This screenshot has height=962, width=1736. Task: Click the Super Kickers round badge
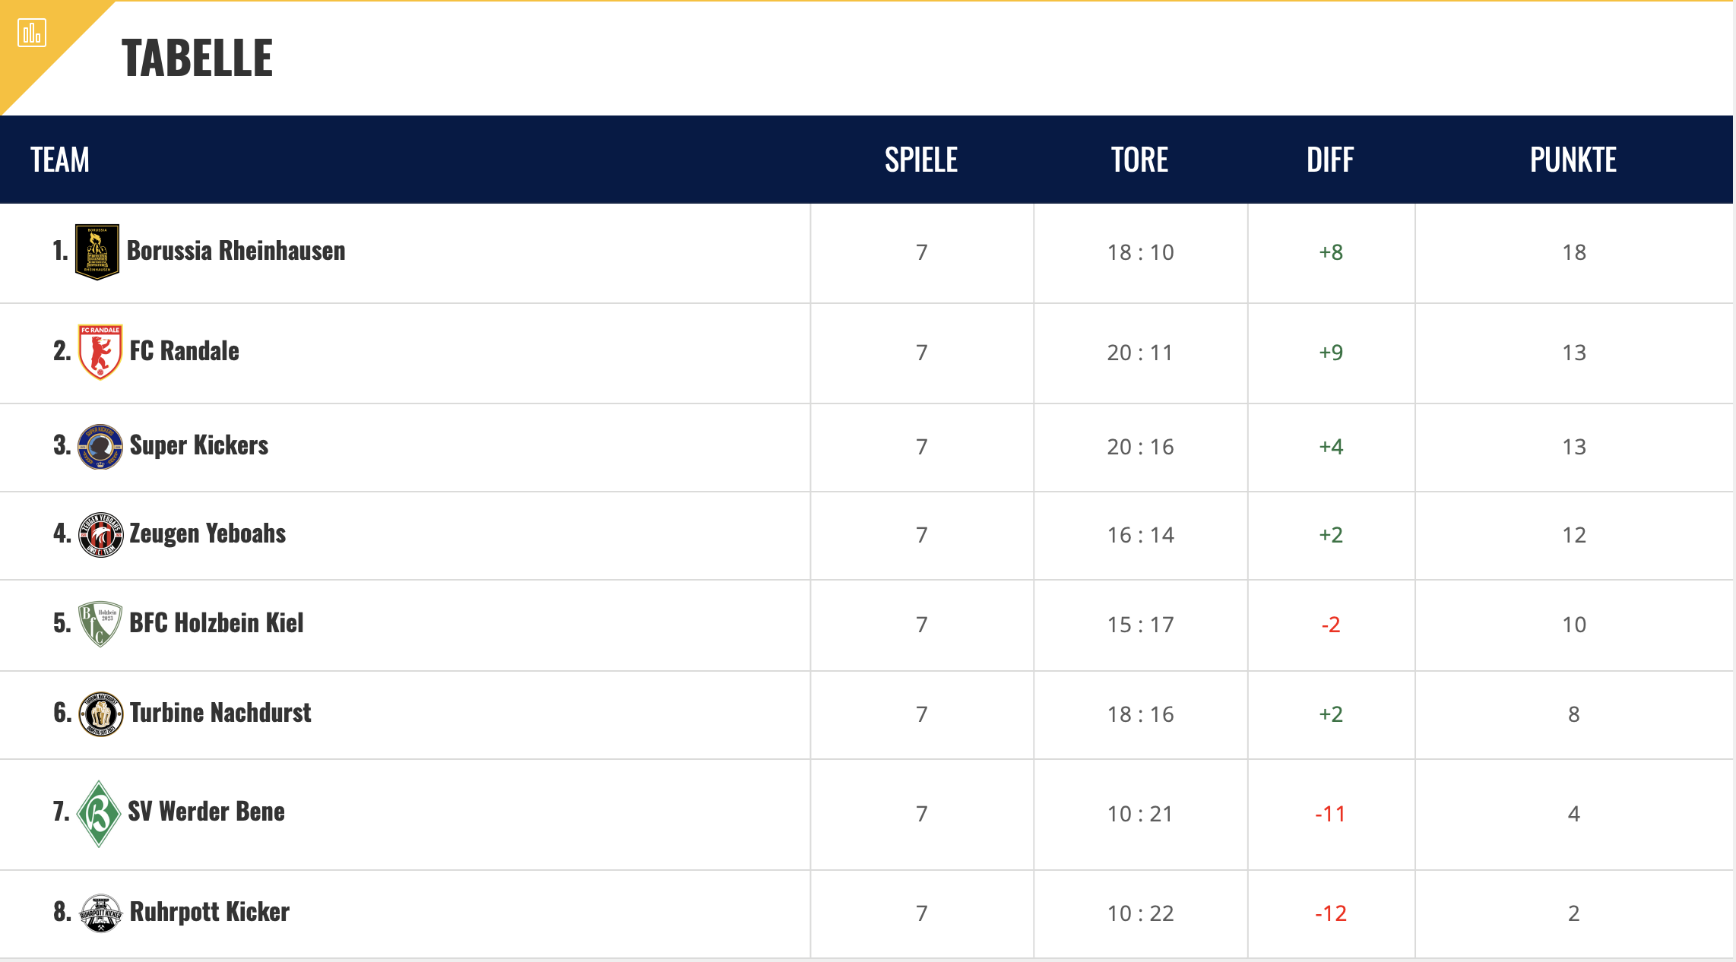[100, 446]
